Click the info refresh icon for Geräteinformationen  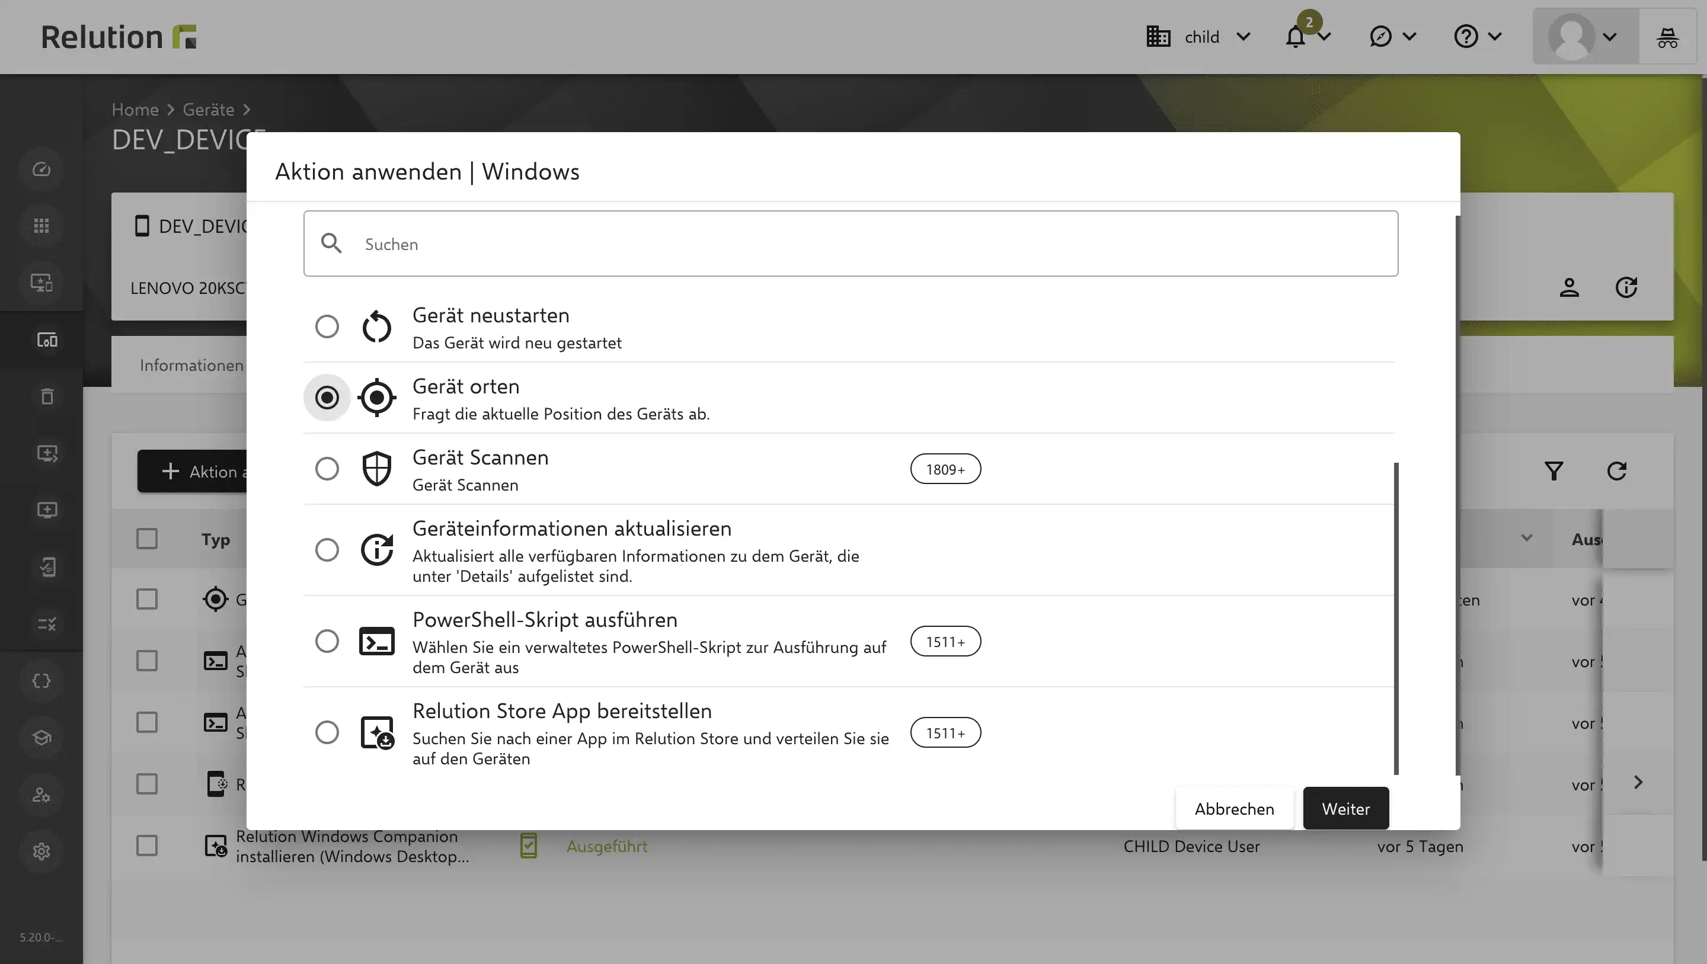pyautogui.click(x=377, y=550)
